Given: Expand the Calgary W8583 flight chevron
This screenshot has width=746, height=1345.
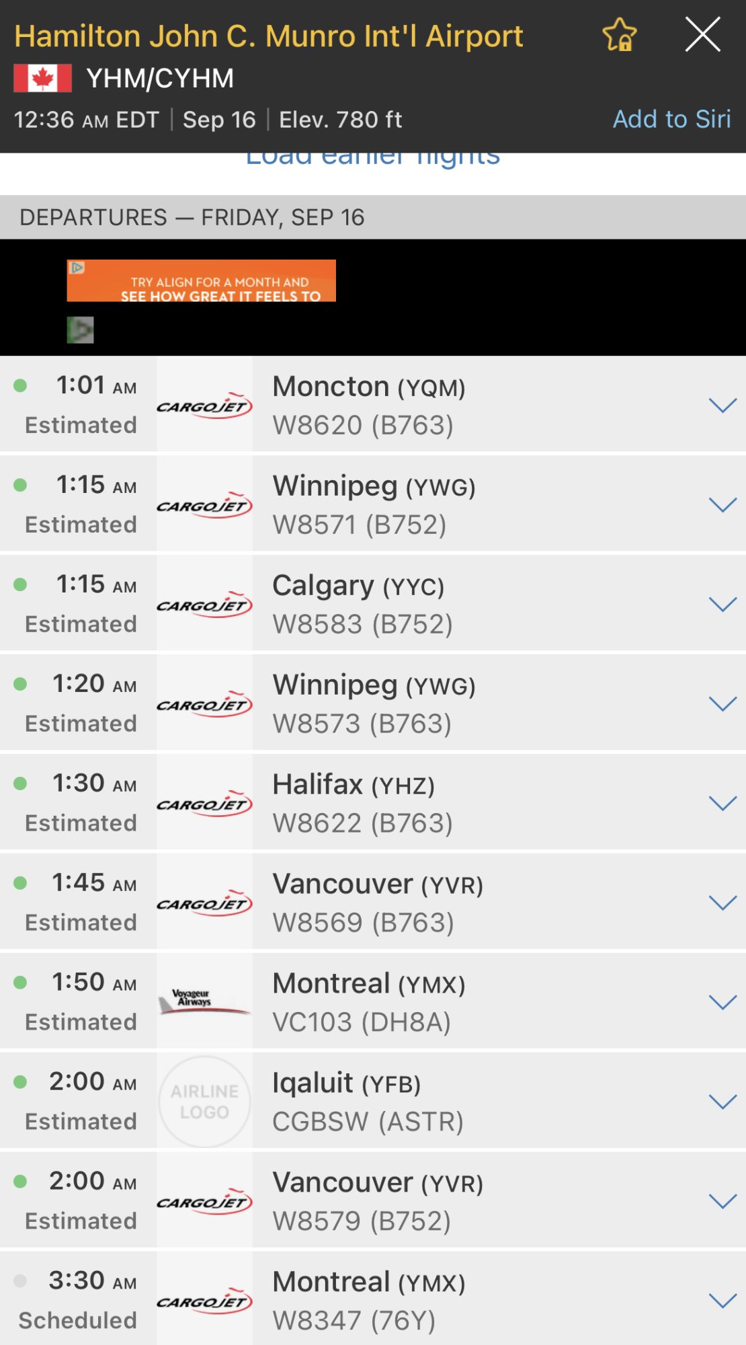Looking at the screenshot, I should 723,605.
